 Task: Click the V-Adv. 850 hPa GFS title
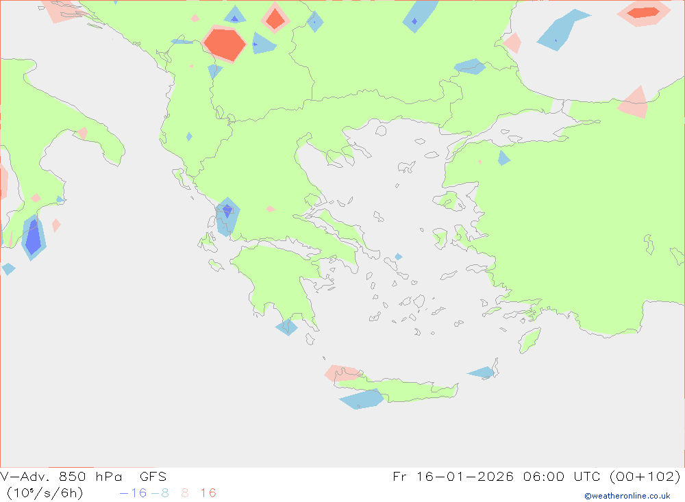coord(83,476)
